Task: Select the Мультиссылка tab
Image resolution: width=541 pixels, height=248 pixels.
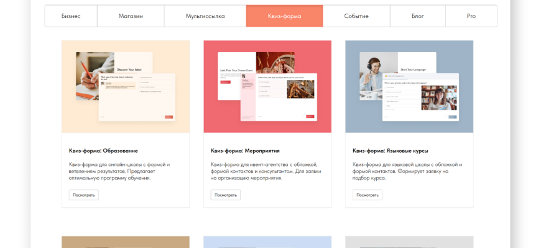Action: click(x=205, y=16)
